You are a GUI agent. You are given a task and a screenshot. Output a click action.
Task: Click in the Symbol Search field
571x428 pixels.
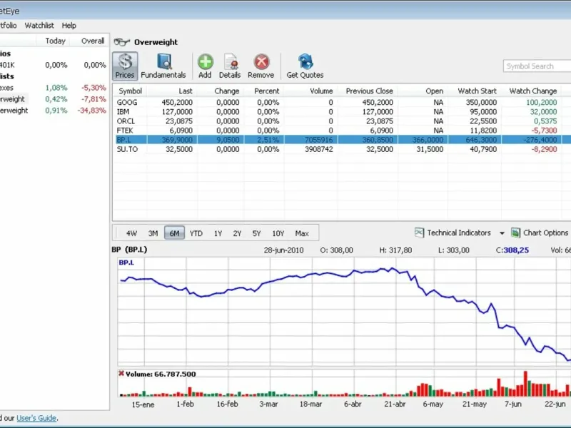tap(537, 66)
